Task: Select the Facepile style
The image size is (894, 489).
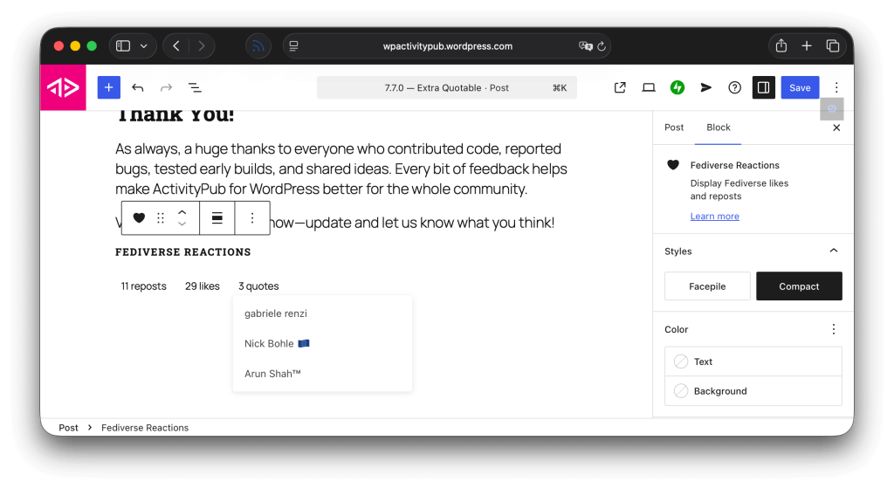Action: tap(707, 286)
